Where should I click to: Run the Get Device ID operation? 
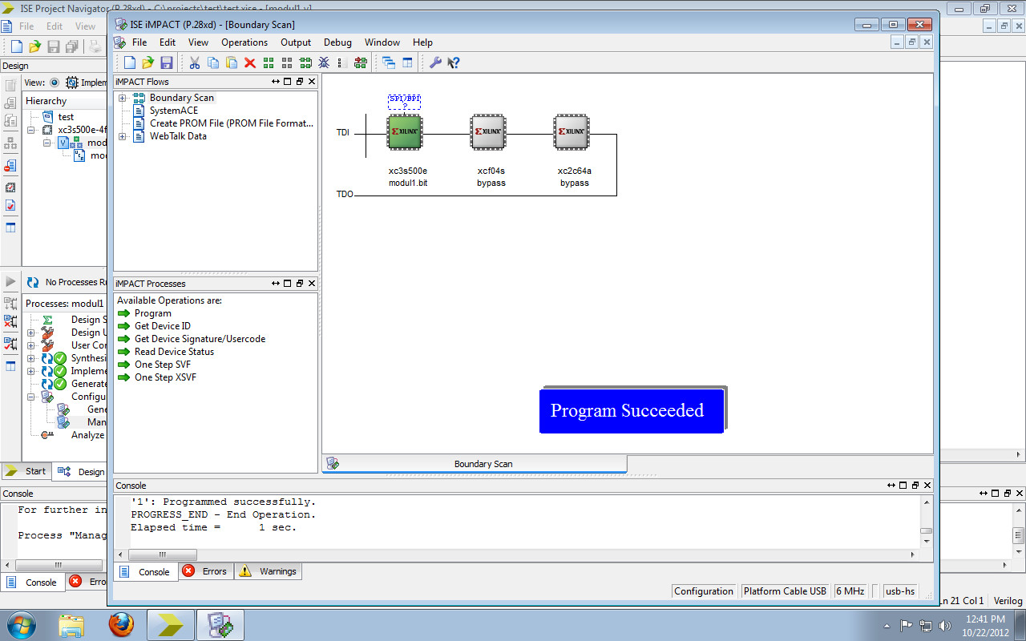coord(163,326)
